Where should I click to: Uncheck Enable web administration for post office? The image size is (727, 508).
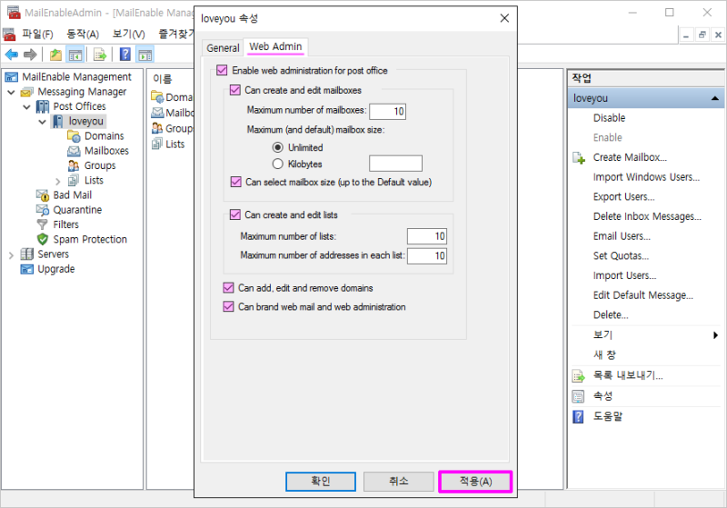pyautogui.click(x=222, y=71)
